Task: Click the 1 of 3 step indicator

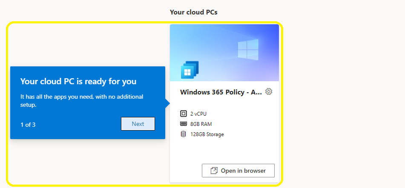Action: click(28, 125)
